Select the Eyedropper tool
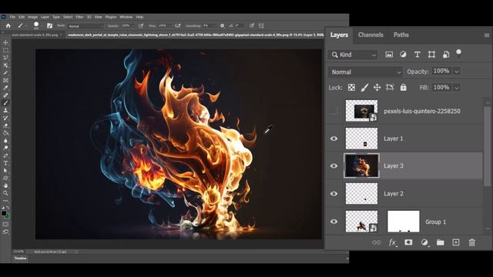 [x=5, y=88]
